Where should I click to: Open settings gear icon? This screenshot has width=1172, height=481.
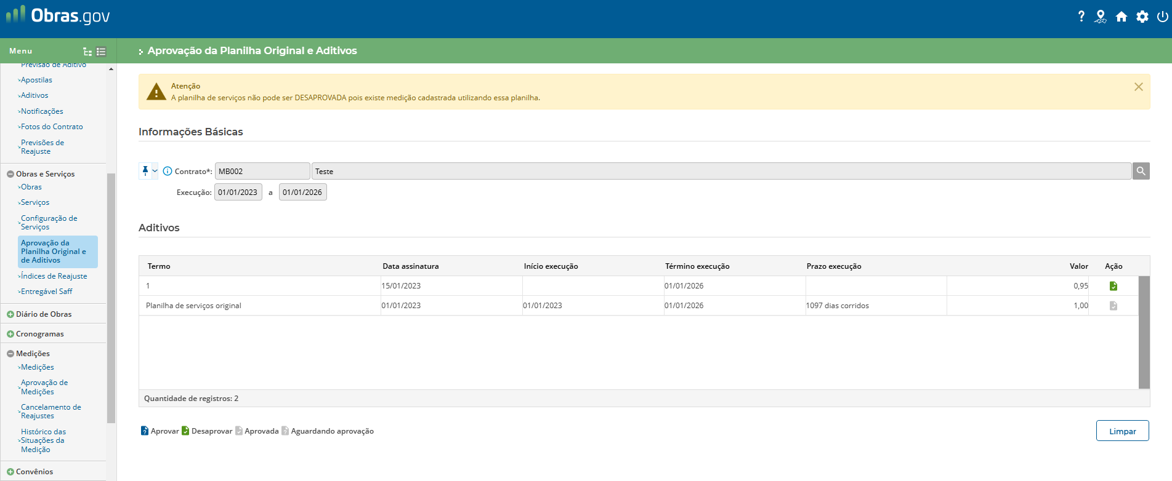tap(1142, 17)
